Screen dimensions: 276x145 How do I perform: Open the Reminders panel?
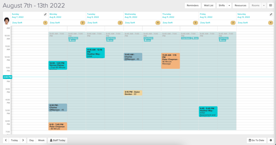coord(193,6)
